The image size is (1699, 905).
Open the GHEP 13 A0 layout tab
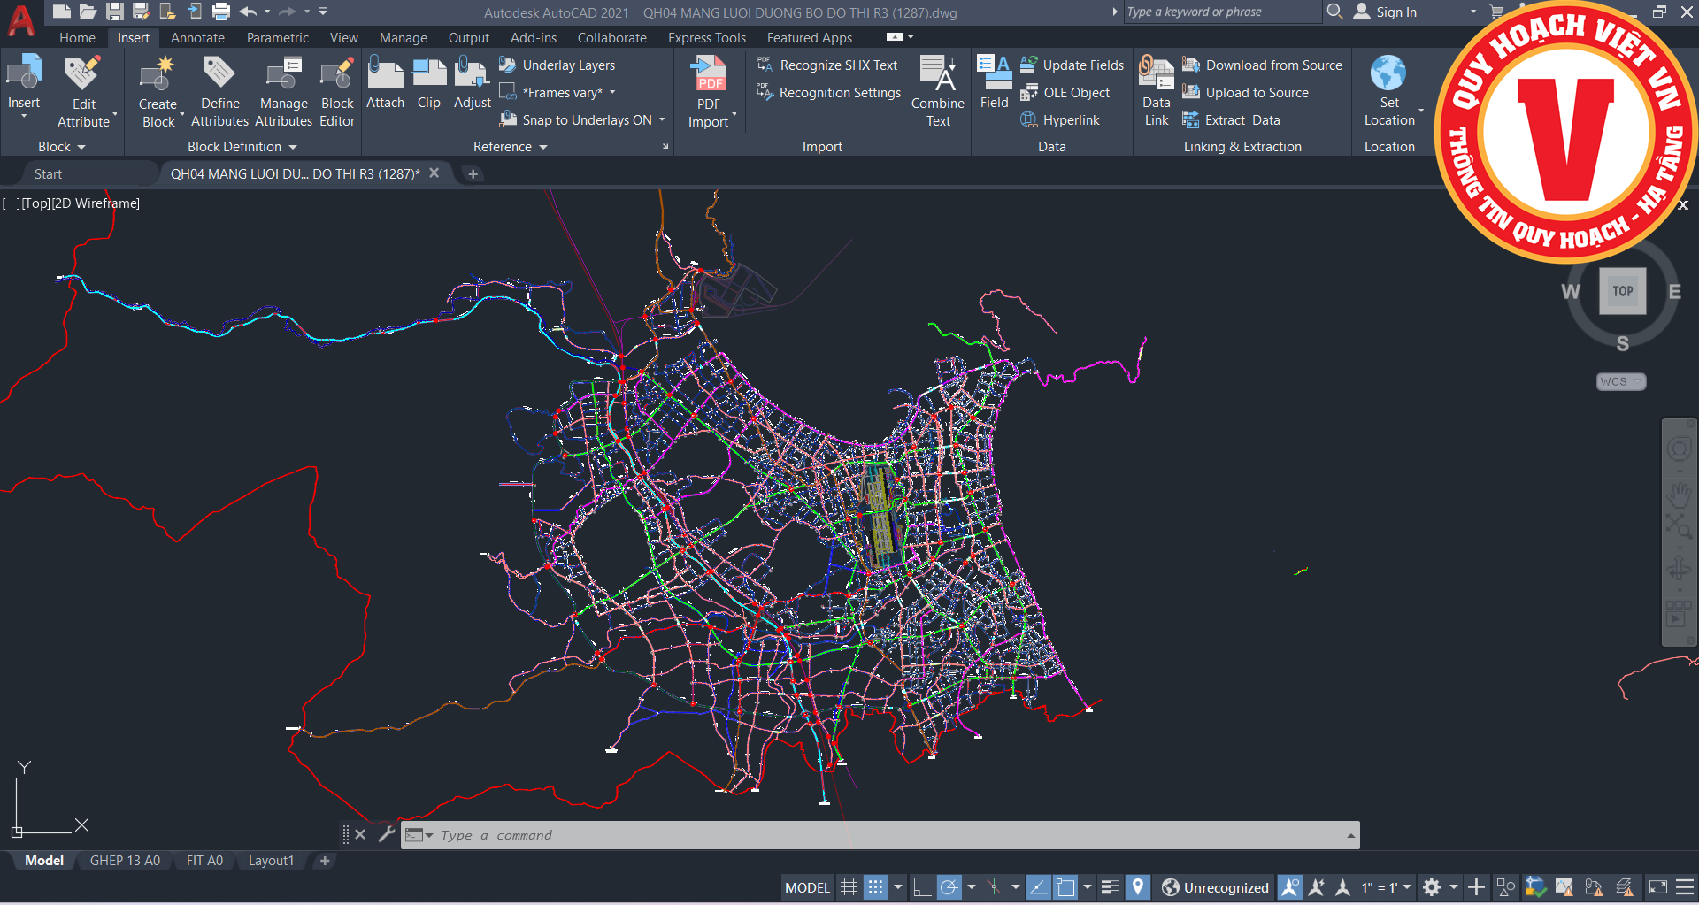(x=125, y=861)
